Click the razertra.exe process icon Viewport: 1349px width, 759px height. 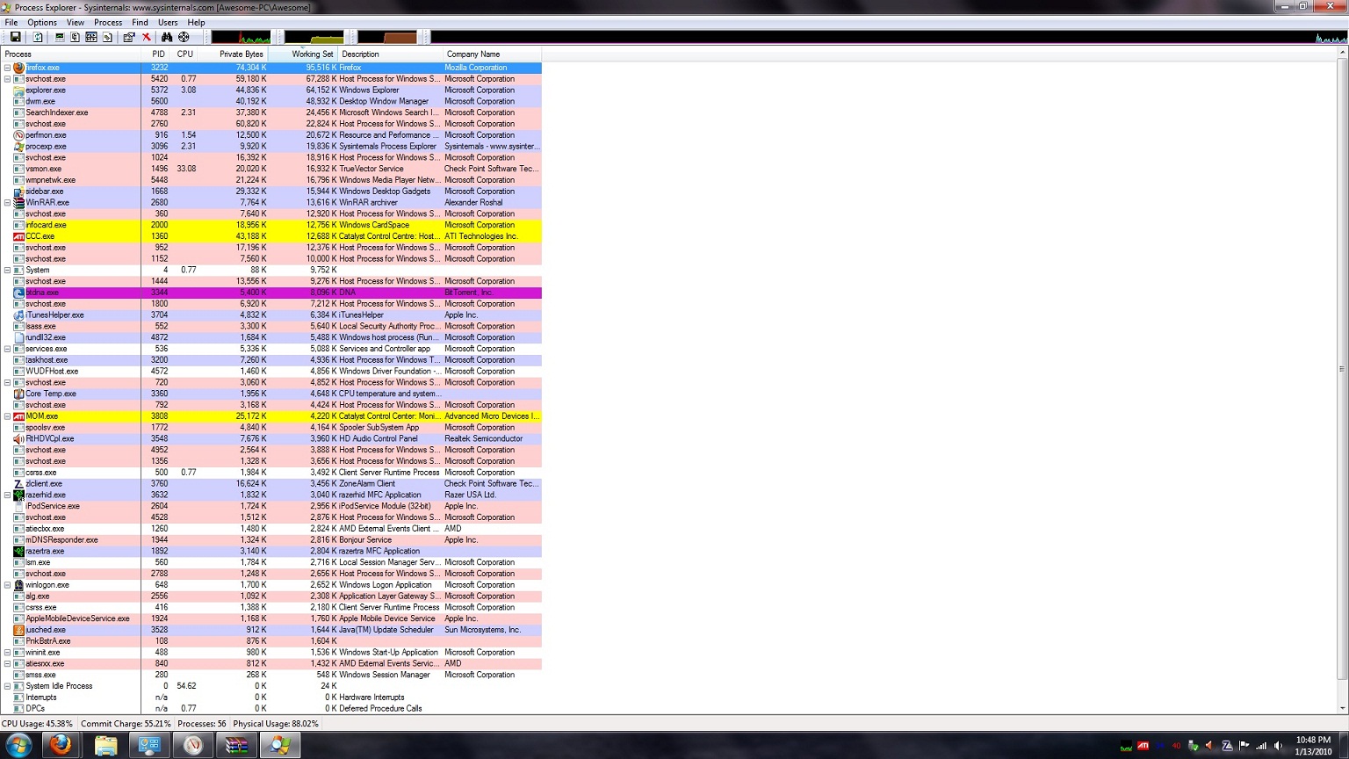tap(18, 552)
